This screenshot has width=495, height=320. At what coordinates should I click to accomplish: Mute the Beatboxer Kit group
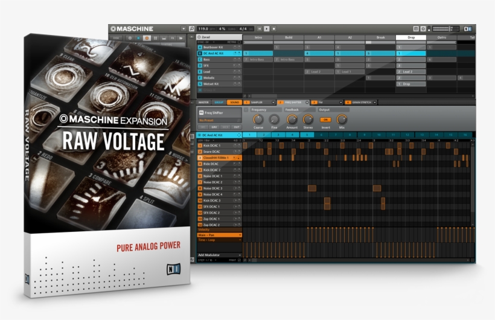235,47
